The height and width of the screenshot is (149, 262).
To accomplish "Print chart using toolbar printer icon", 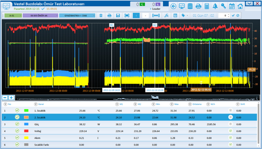I will (x=109, y=15).
